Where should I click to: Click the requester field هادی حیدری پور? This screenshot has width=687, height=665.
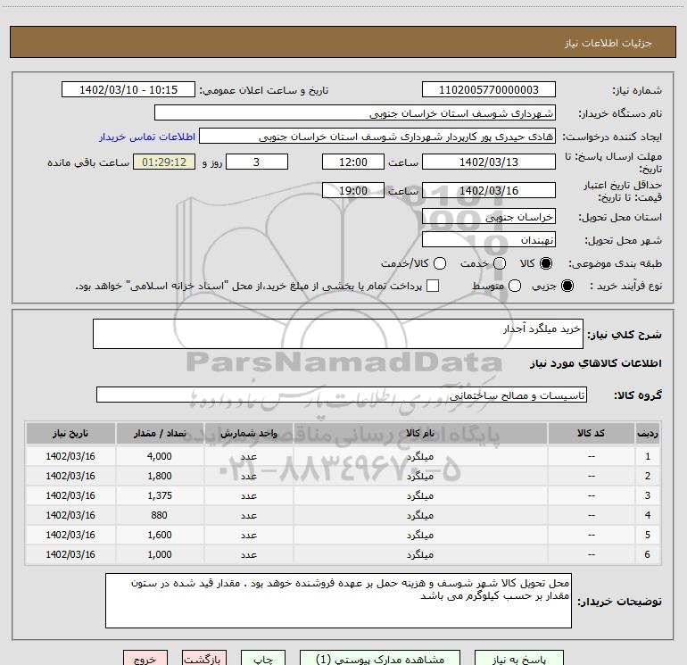click(x=377, y=136)
